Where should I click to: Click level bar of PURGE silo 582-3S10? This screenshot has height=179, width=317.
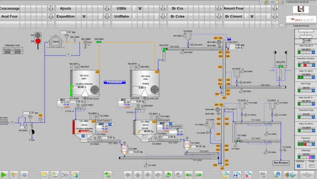coord(131,83)
